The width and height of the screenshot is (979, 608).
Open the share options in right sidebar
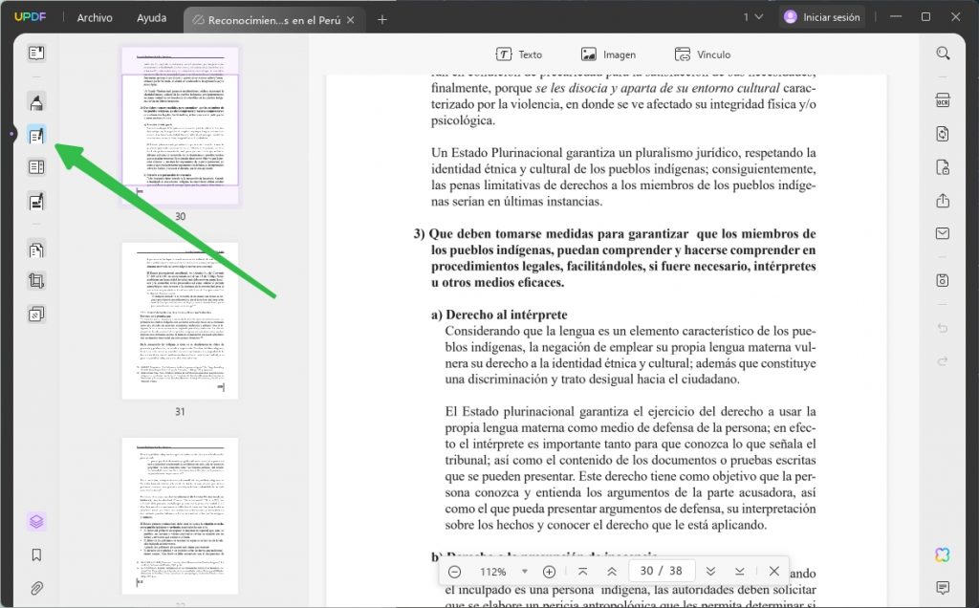click(943, 201)
